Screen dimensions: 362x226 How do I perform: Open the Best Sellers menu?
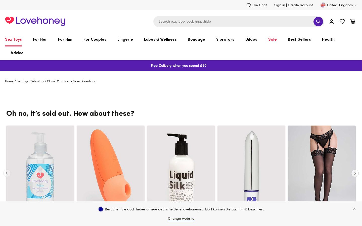click(x=299, y=39)
